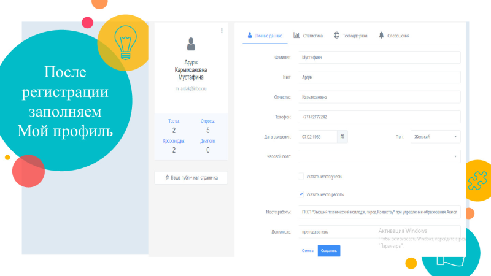Switch to the Статистика tab
The height and width of the screenshot is (276, 491).
(308, 36)
